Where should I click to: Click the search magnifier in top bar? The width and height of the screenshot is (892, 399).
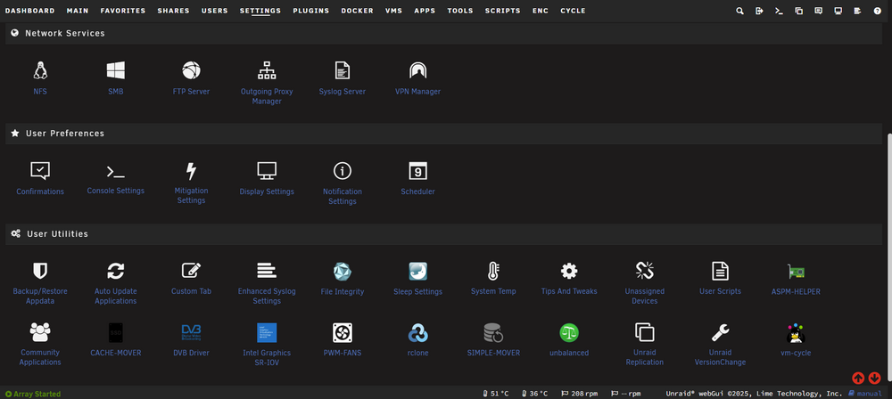[739, 11]
